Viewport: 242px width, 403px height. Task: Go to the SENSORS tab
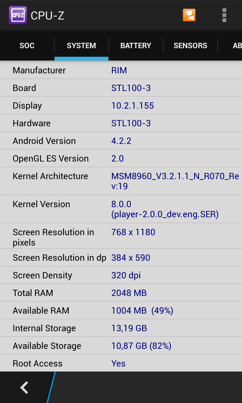[x=190, y=46]
